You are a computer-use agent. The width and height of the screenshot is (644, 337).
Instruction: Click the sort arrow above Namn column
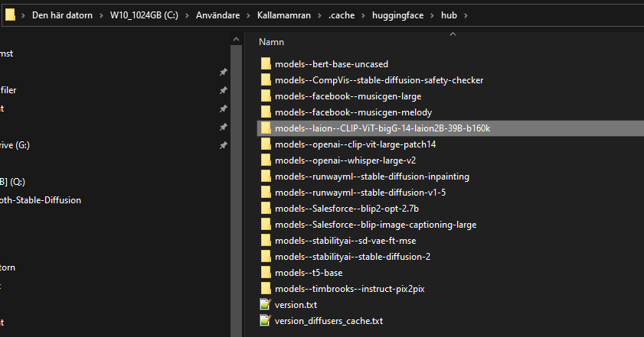453,34
